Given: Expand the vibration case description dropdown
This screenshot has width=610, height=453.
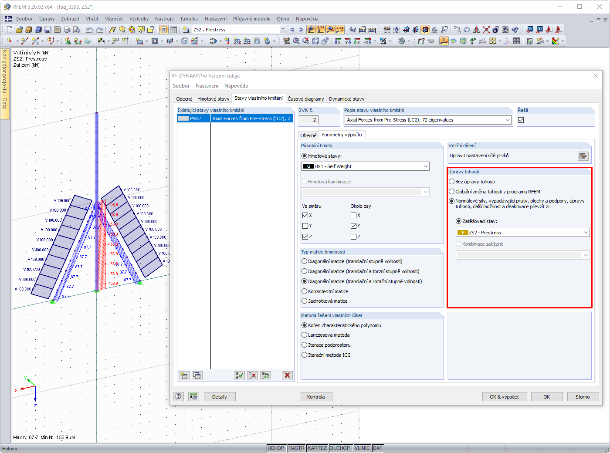Looking at the screenshot, I should [507, 120].
